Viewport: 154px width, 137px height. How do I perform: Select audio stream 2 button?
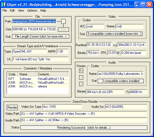pos(81,77)
